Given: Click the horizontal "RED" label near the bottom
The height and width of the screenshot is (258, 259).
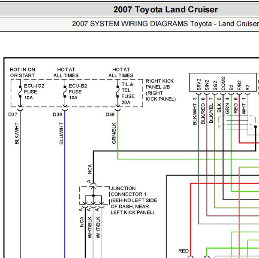Looking at the screenshot, I should pyautogui.click(x=184, y=251).
